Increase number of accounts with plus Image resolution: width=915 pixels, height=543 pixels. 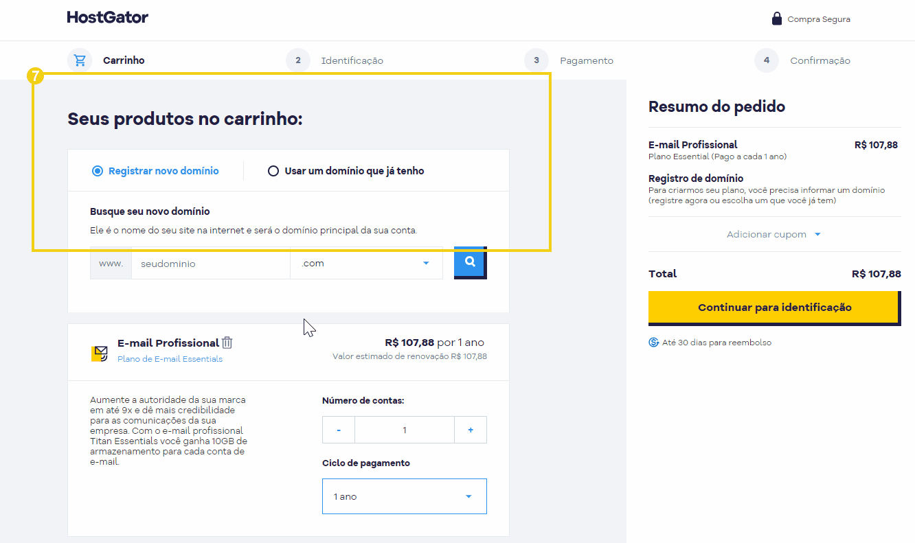click(471, 430)
